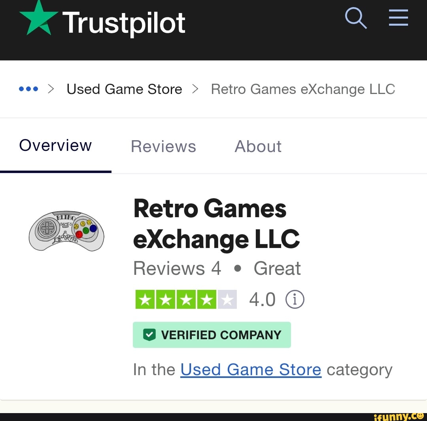427x421 pixels.
Task: Select the Overview tab
Action: (55, 145)
